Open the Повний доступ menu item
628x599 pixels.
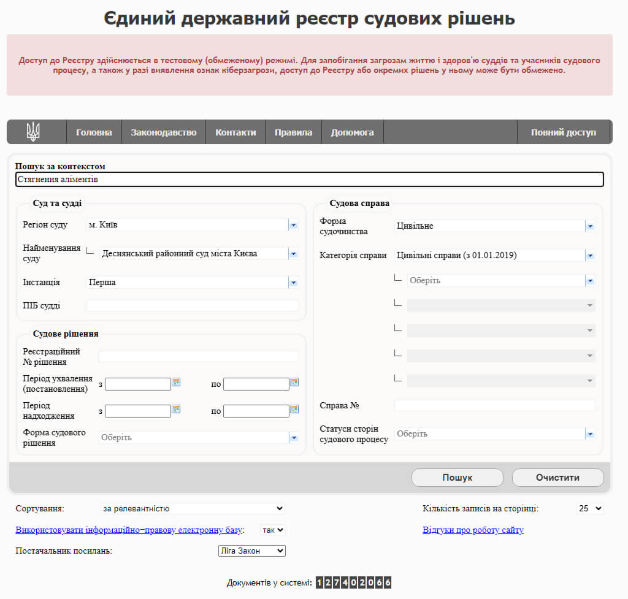click(563, 132)
